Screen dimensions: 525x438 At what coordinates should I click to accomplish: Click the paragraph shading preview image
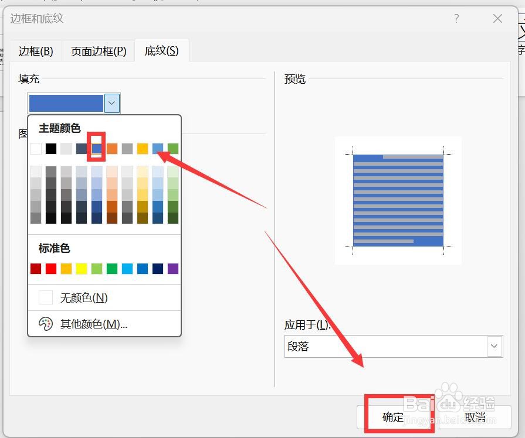pos(398,200)
